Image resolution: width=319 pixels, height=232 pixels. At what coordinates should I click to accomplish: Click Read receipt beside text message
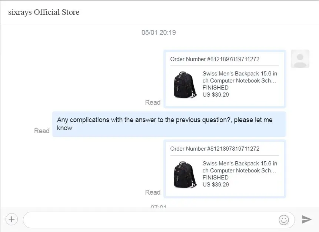[x=42, y=131]
